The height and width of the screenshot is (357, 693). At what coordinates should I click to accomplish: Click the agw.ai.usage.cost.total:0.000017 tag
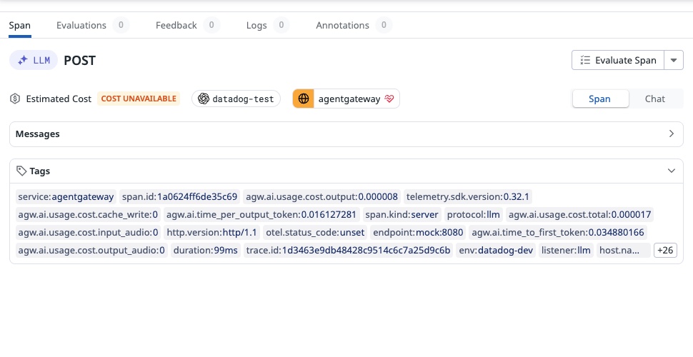pos(580,215)
